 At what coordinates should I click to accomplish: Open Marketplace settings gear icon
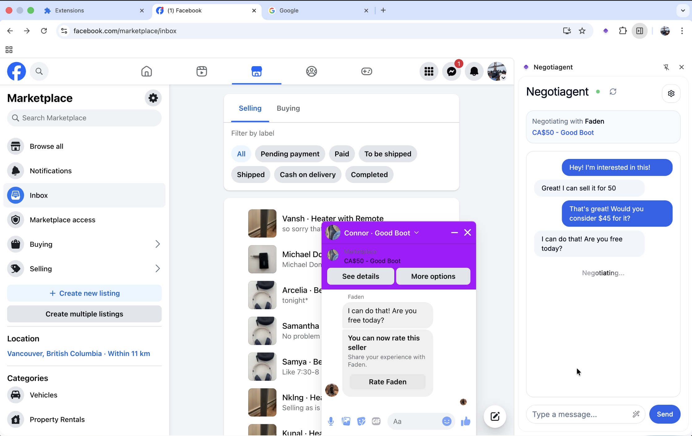[153, 98]
